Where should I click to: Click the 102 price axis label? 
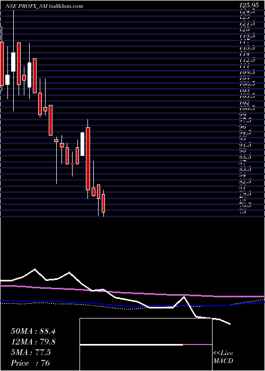(244, 103)
